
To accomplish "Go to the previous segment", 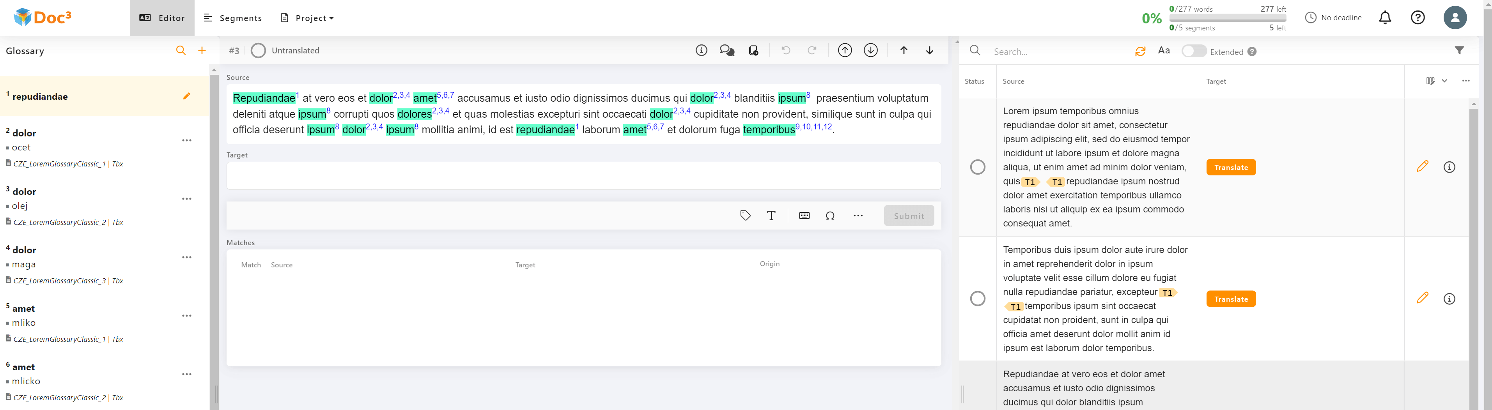I will click(x=904, y=50).
